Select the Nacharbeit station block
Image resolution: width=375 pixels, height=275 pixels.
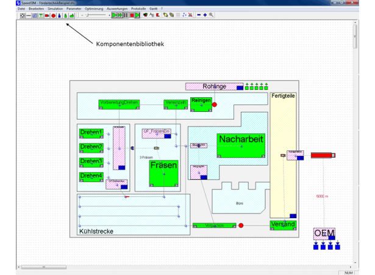(241, 145)
